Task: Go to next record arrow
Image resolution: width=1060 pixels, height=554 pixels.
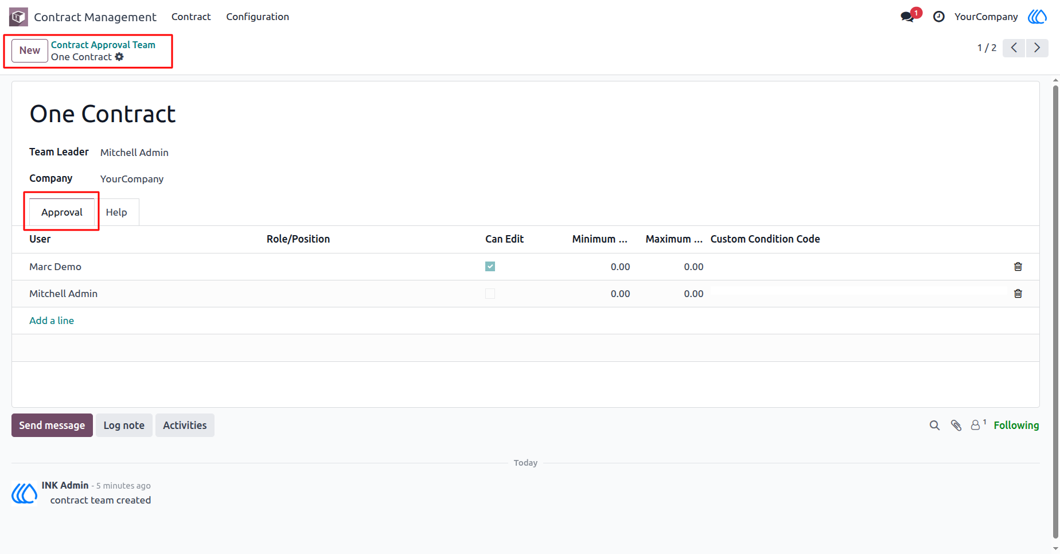Action: tap(1037, 48)
